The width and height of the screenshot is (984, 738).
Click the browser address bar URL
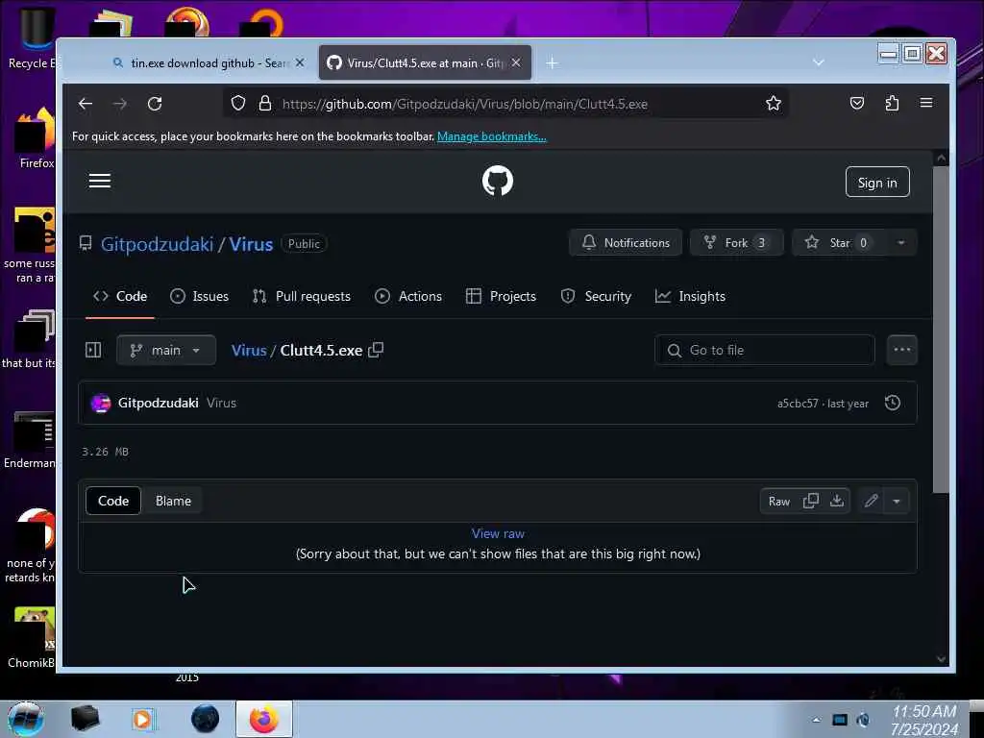point(464,104)
